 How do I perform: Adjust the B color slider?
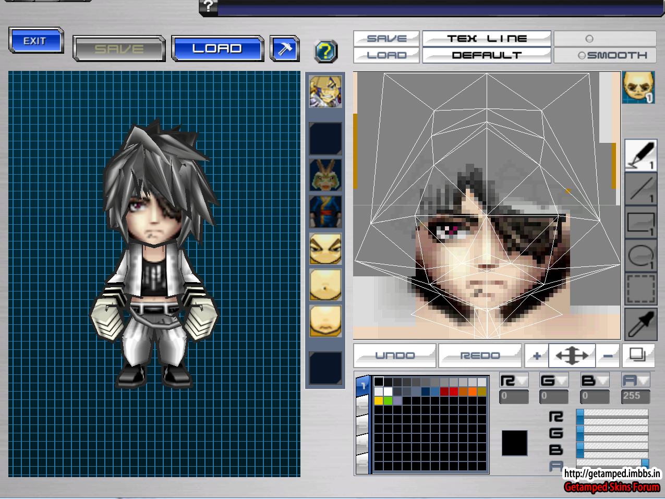(612, 449)
